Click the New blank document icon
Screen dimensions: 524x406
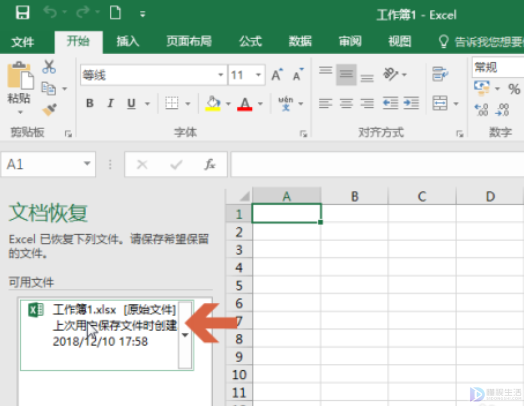[116, 13]
